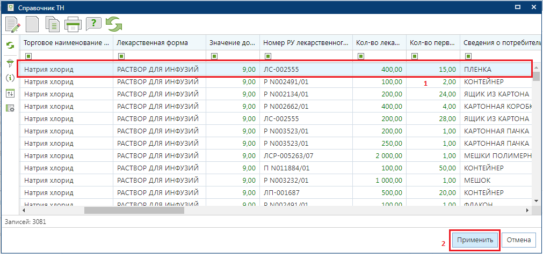This screenshot has width=543, height=254.
Task: Click the edit record toolbar icon
Action: (13, 24)
